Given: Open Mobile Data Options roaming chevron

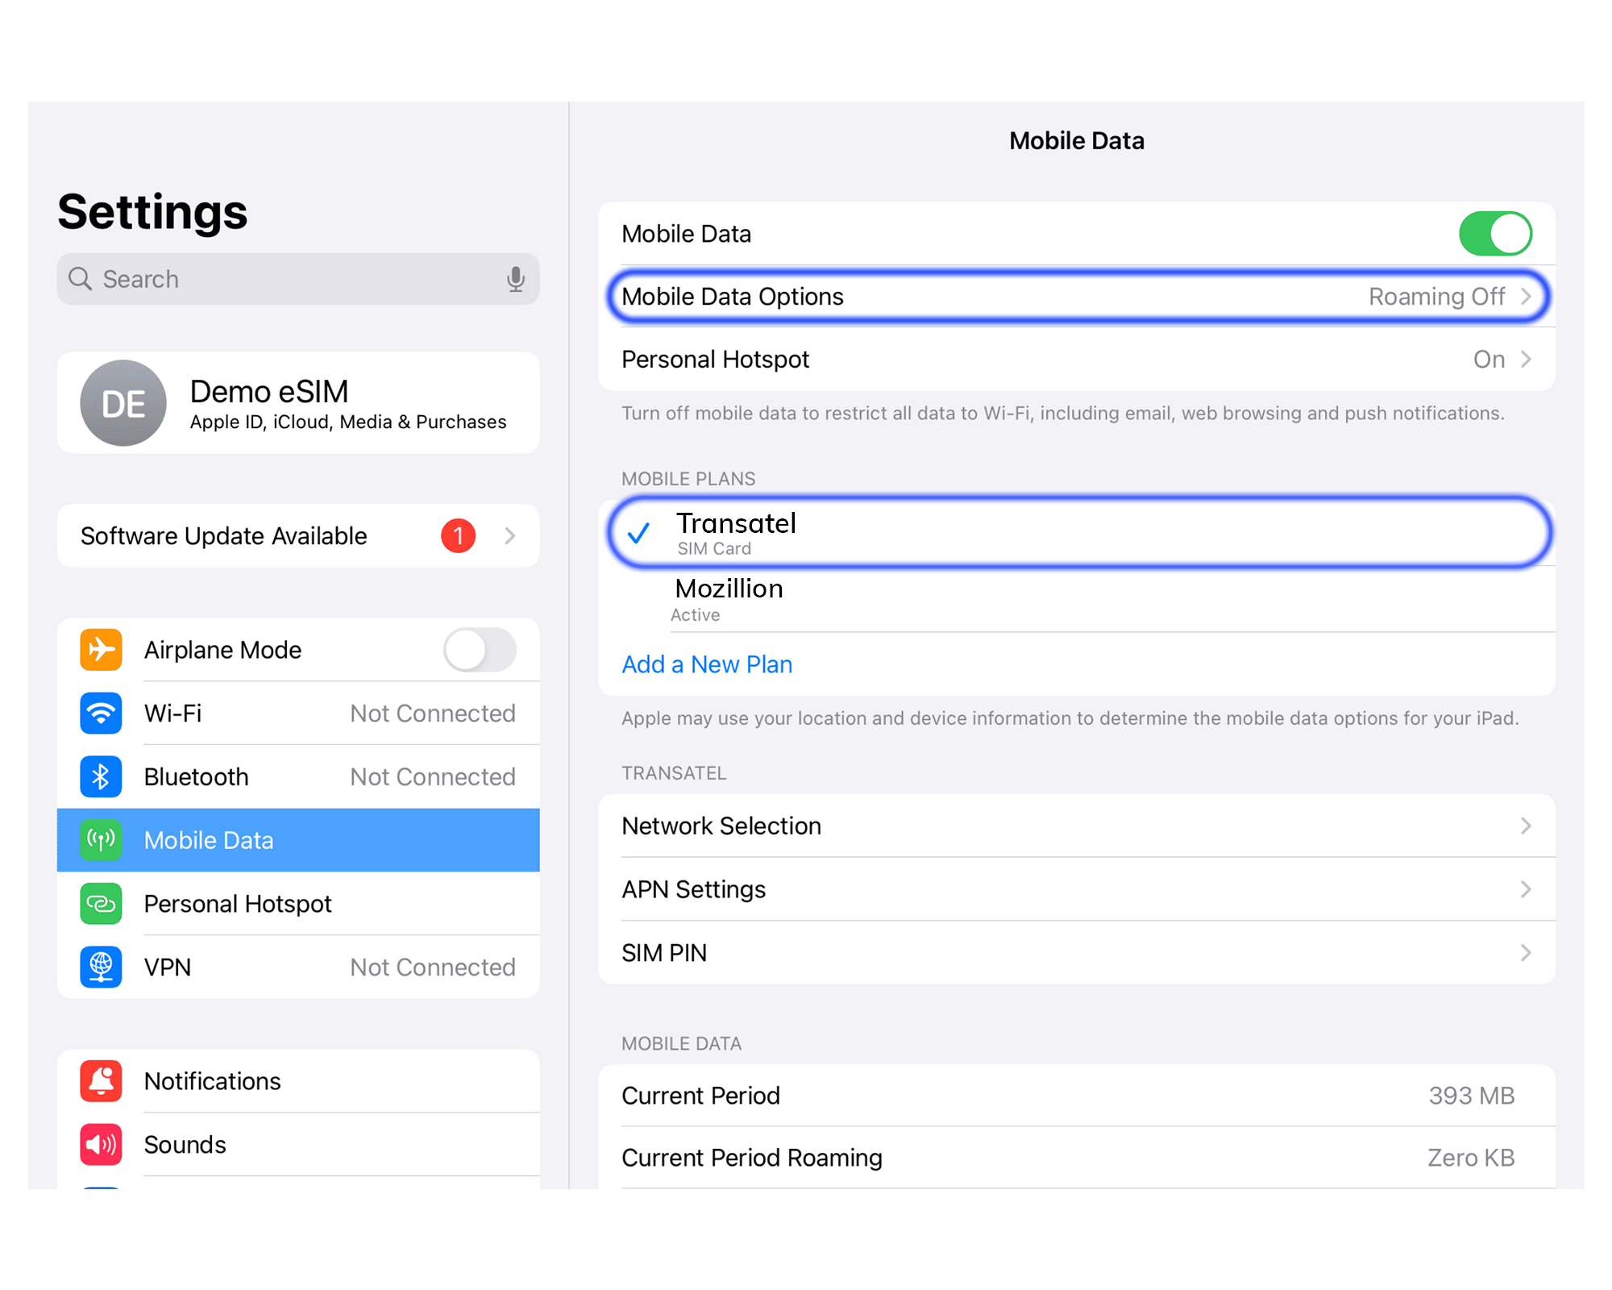Looking at the screenshot, I should [x=1526, y=297].
